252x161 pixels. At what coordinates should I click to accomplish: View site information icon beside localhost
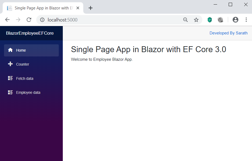[x=42, y=20]
